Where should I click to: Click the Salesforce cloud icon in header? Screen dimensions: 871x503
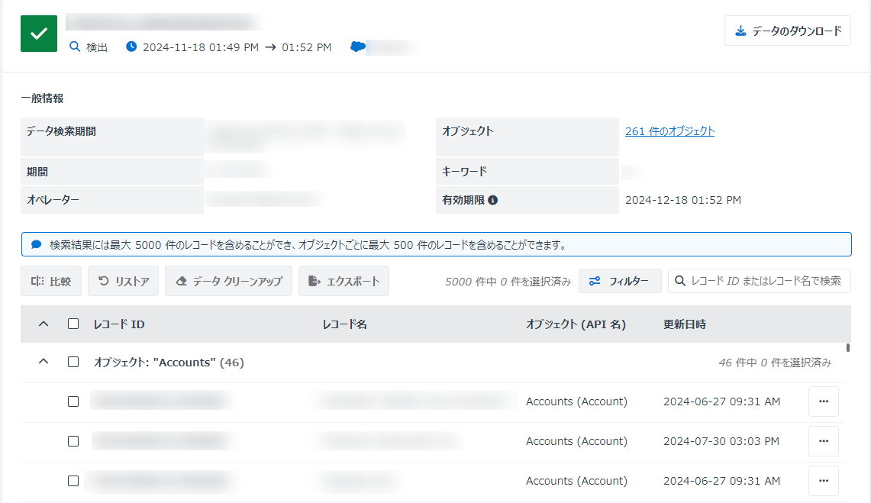(357, 47)
